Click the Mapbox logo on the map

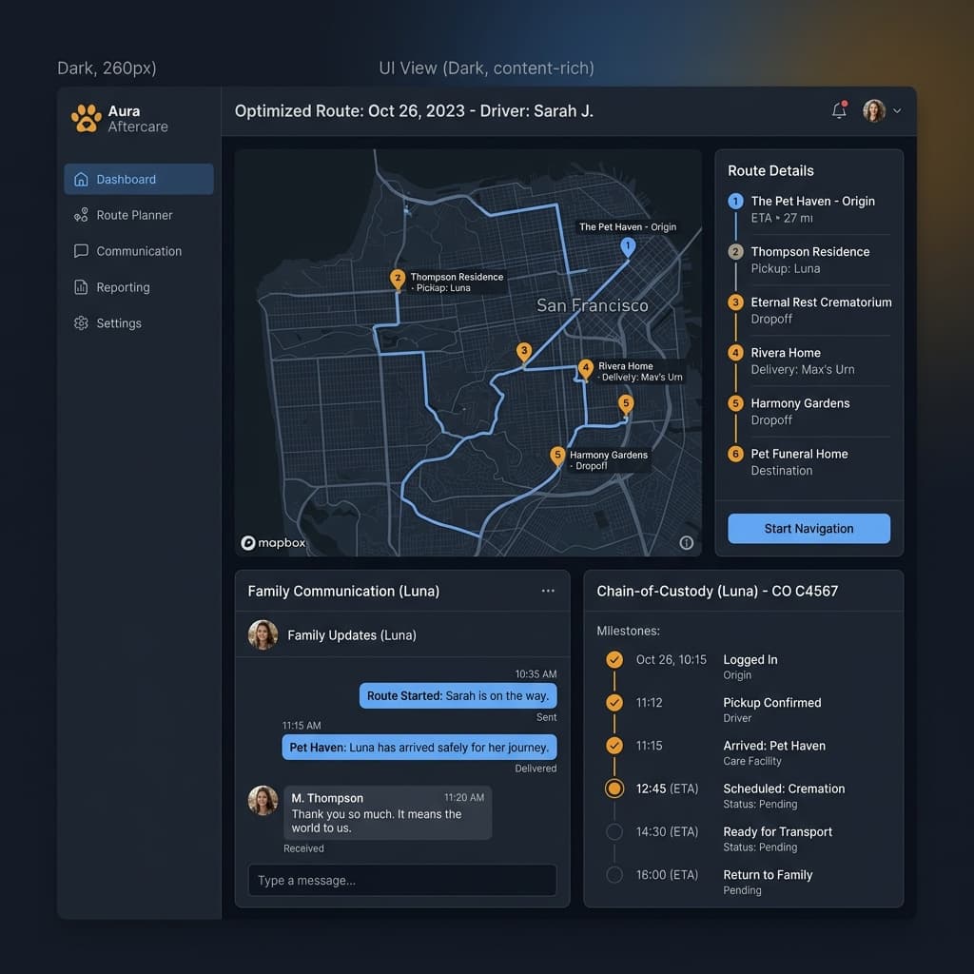[273, 542]
